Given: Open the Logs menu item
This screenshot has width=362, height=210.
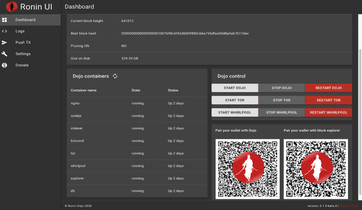Looking at the screenshot, I should [x=30, y=31].
